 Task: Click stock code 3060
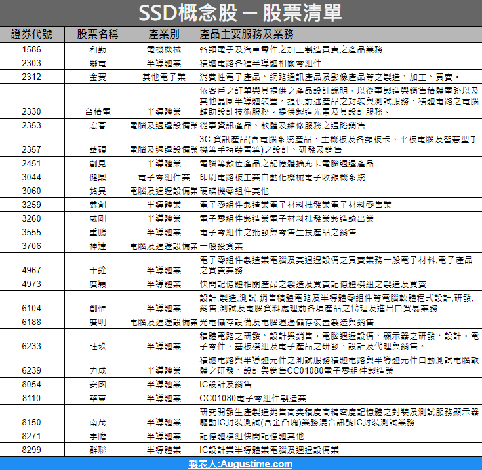tap(31, 191)
